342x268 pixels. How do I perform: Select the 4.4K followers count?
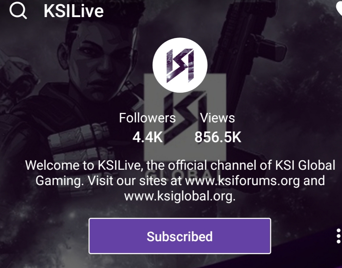[148, 137]
